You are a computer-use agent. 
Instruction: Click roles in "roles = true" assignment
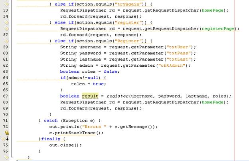78,84
